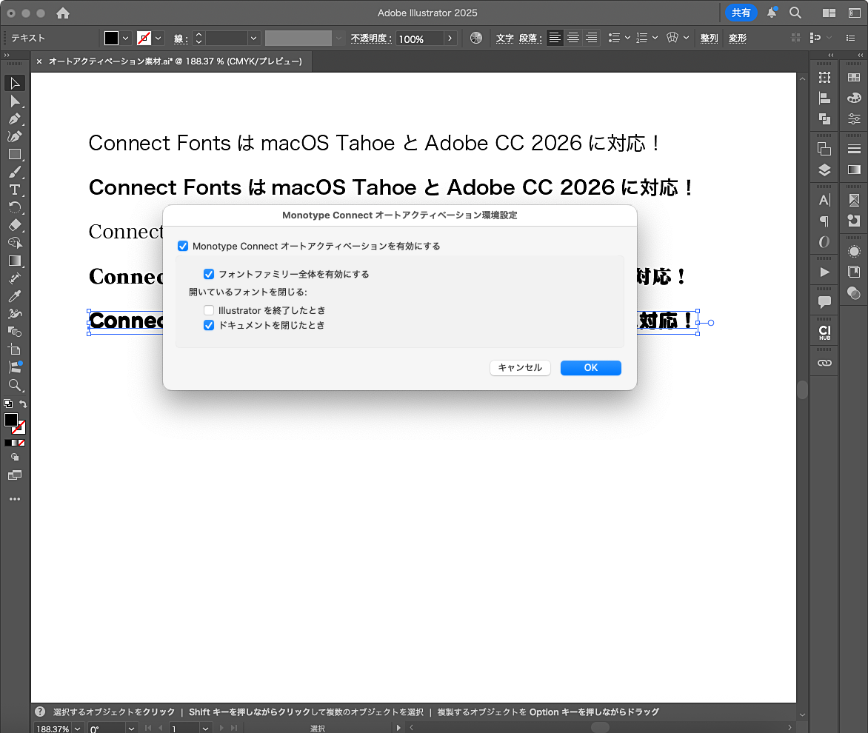Select the Eyedropper tool
The width and height of the screenshot is (868, 733).
click(15, 296)
